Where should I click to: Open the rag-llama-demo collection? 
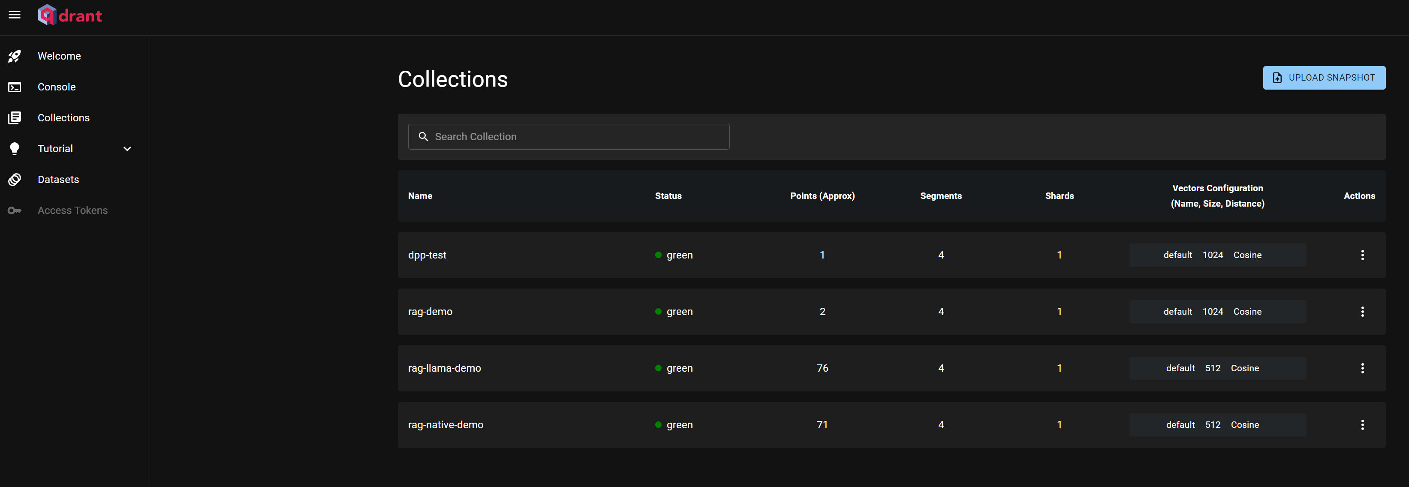click(x=444, y=368)
